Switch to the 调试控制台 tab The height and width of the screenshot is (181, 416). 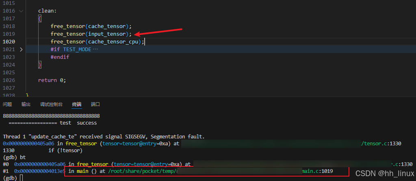[52, 104]
